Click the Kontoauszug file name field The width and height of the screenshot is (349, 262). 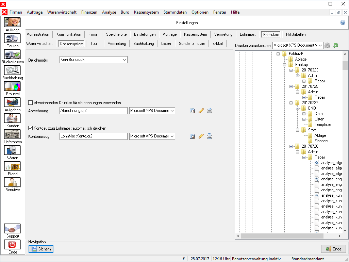(94, 136)
